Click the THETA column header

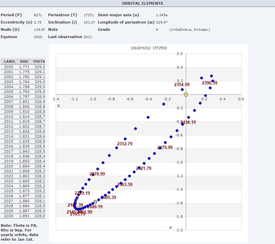point(39,62)
